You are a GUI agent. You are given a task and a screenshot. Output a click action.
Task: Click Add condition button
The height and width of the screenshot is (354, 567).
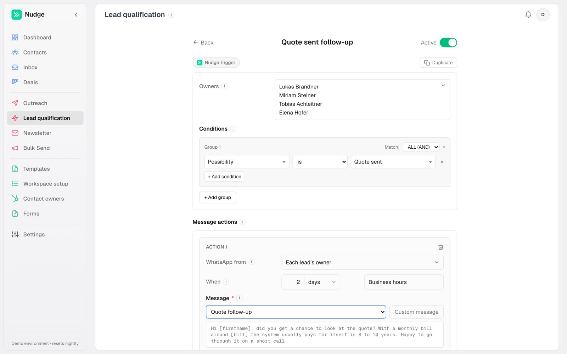pyautogui.click(x=224, y=177)
